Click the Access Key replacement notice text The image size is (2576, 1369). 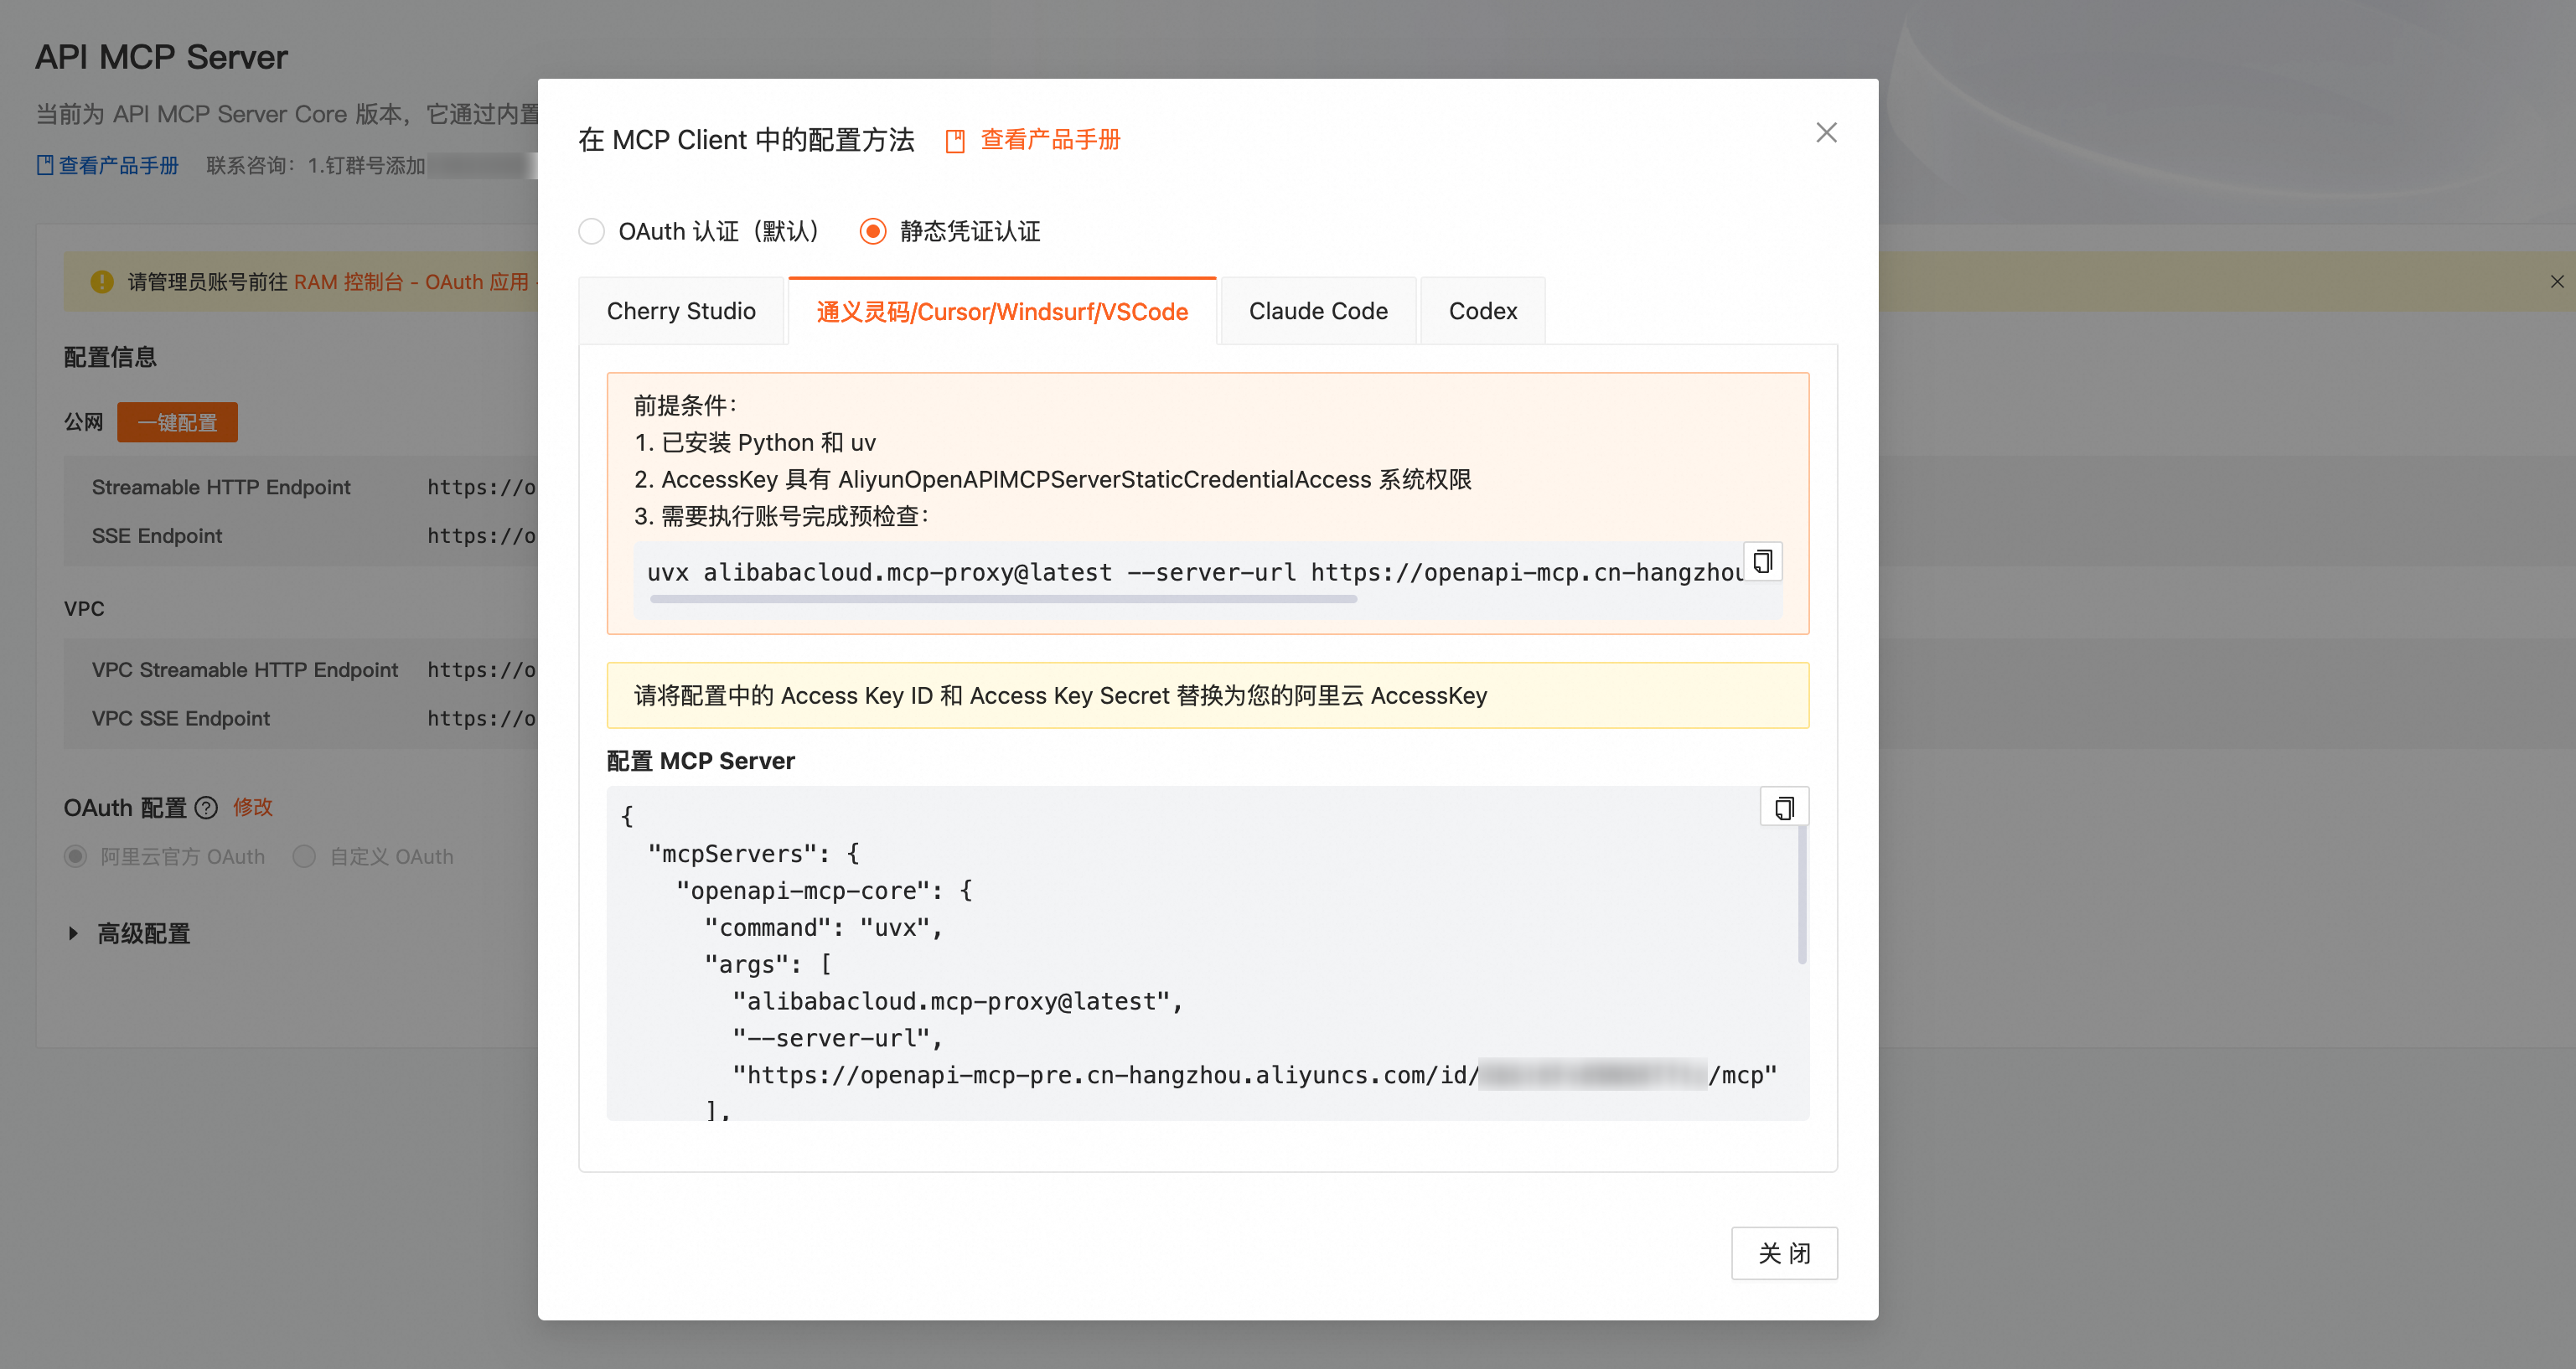(x=1060, y=696)
